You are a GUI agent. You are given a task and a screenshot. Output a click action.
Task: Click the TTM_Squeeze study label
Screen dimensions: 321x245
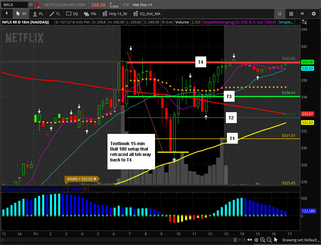34,189
